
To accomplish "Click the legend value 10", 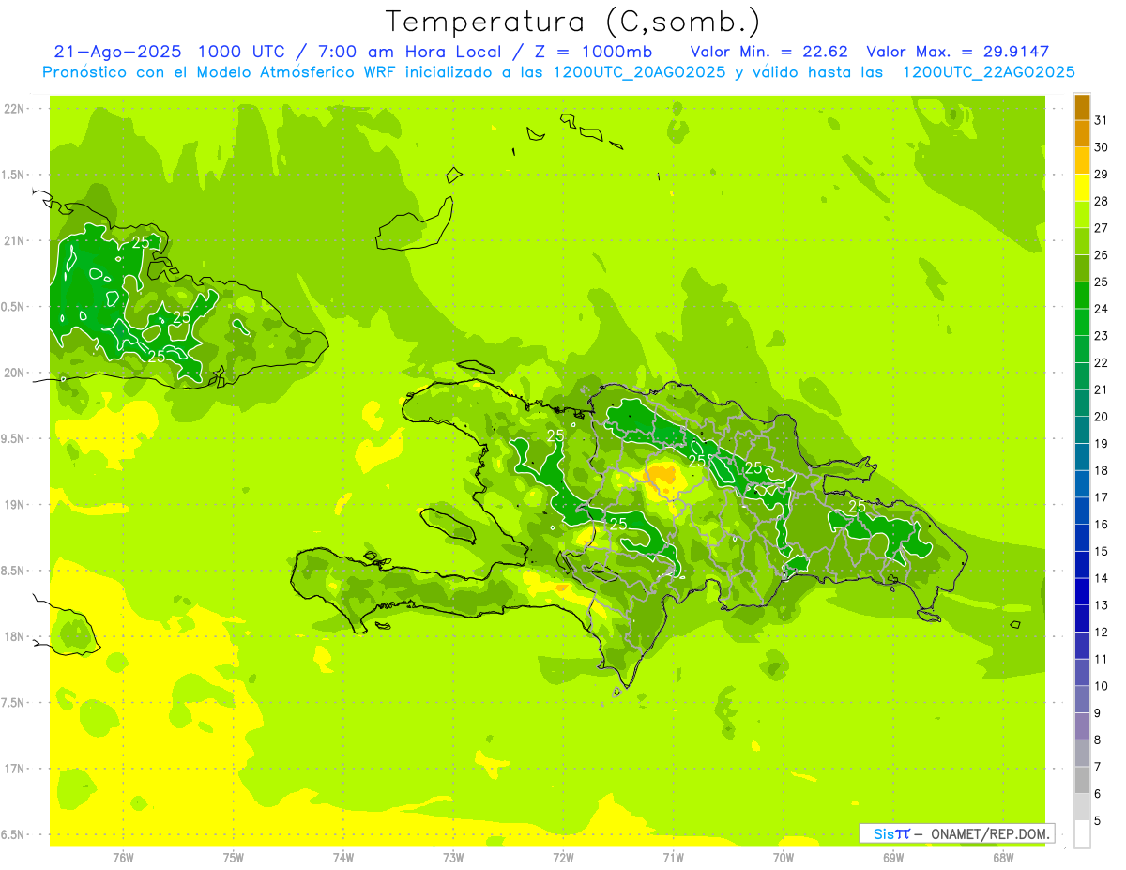I will [1101, 686].
